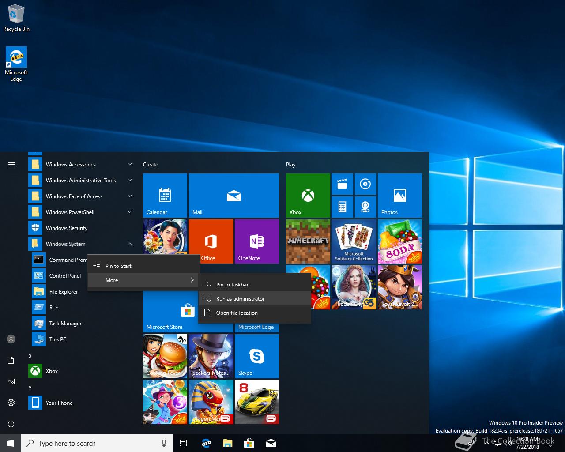
Task: Open the Seekers Notes tile
Action: coord(211,356)
